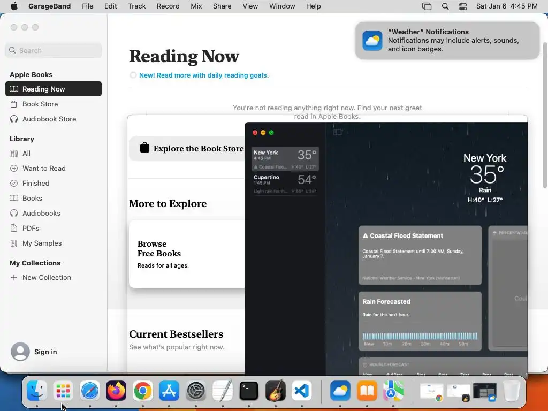Open the View menu
Image resolution: width=548 pixels, height=411 pixels.
click(250, 6)
